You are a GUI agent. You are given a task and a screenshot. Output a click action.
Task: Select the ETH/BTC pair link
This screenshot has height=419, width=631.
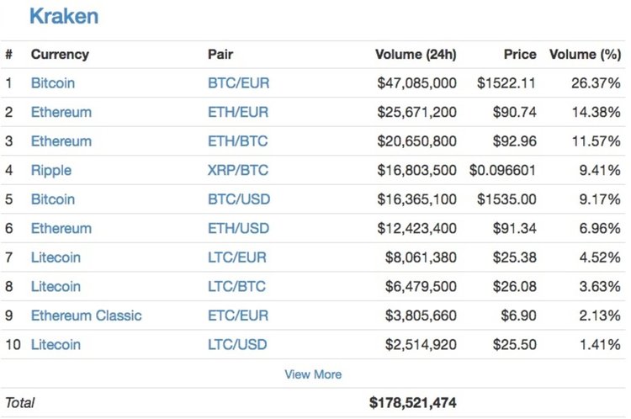point(238,141)
